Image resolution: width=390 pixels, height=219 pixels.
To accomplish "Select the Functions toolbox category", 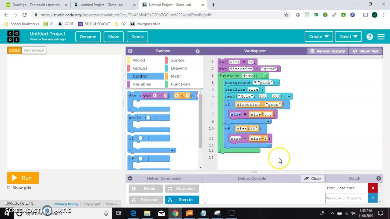I will [180, 84].
